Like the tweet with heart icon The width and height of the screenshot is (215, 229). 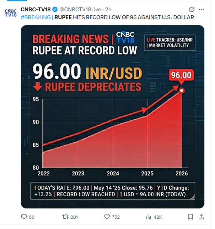(x=107, y=217)
